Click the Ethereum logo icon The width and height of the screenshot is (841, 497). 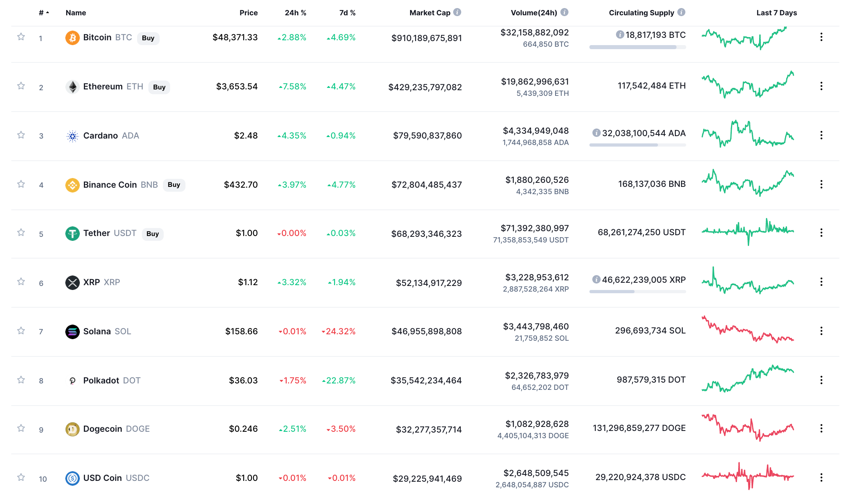[72, 87]
